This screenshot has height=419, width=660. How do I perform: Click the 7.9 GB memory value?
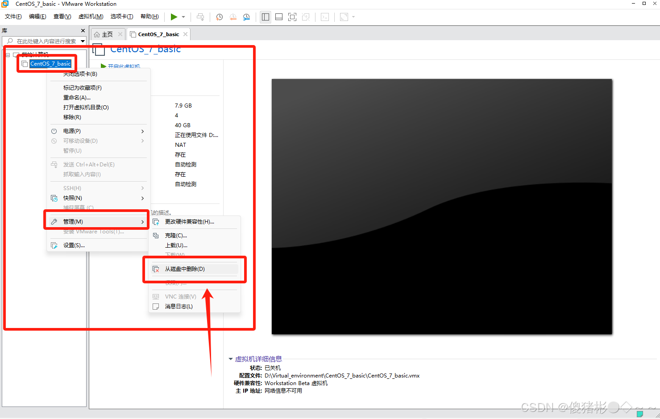point(183,106)
